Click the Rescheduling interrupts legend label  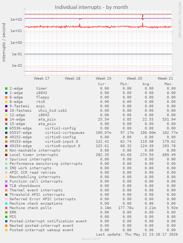(x=35, y=177)
